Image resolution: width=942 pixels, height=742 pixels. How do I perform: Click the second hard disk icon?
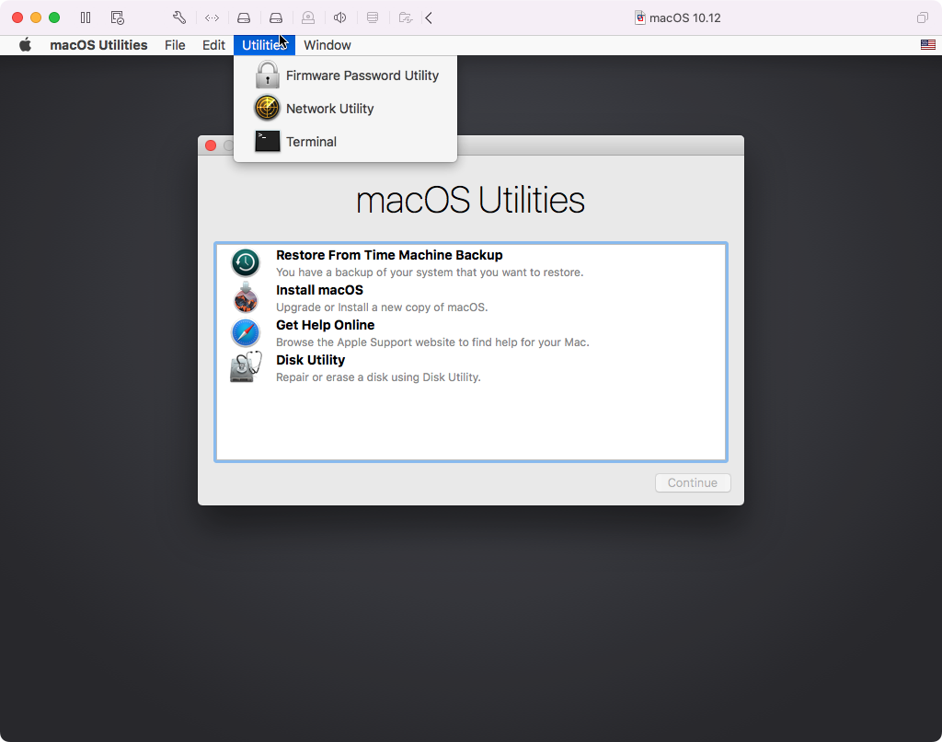276,18
